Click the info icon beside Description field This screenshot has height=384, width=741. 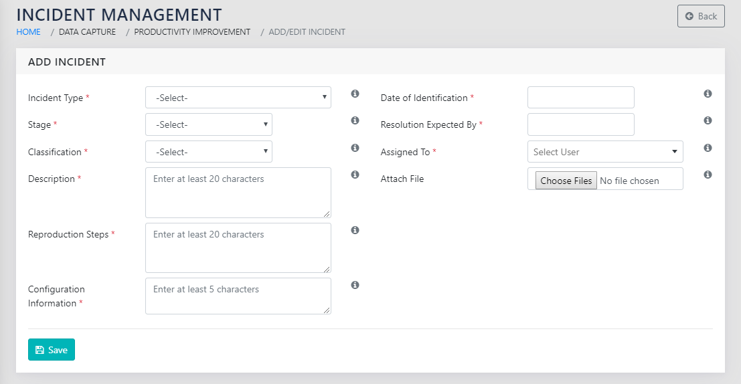(355, 175)
